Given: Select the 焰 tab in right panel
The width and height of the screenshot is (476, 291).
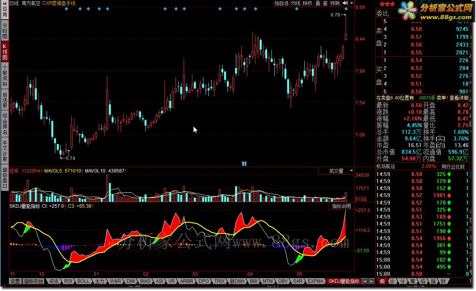Looking at the screenshot, I should 423,281.
